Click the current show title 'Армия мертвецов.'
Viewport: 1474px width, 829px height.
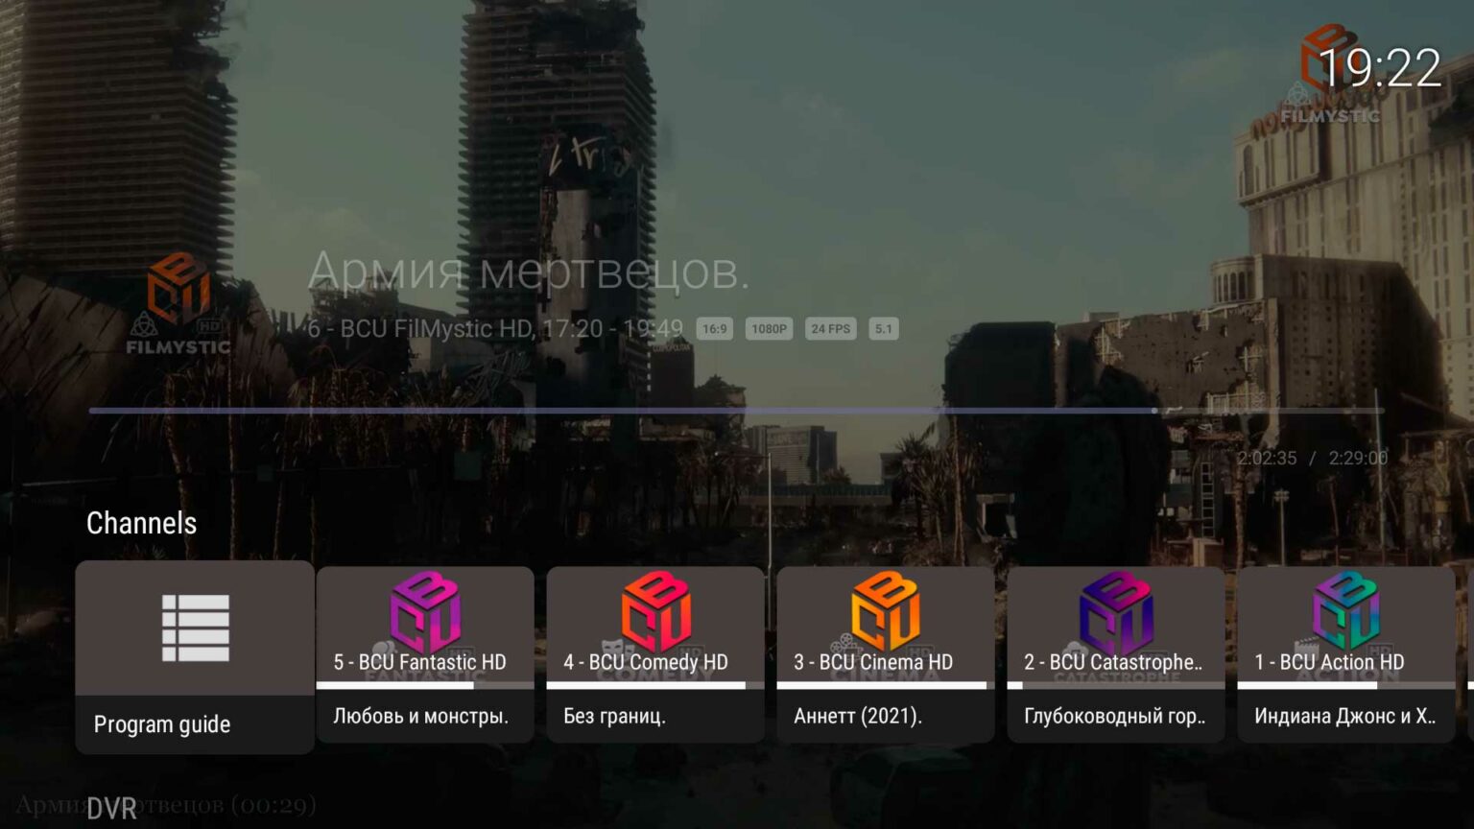click(530, 275)
